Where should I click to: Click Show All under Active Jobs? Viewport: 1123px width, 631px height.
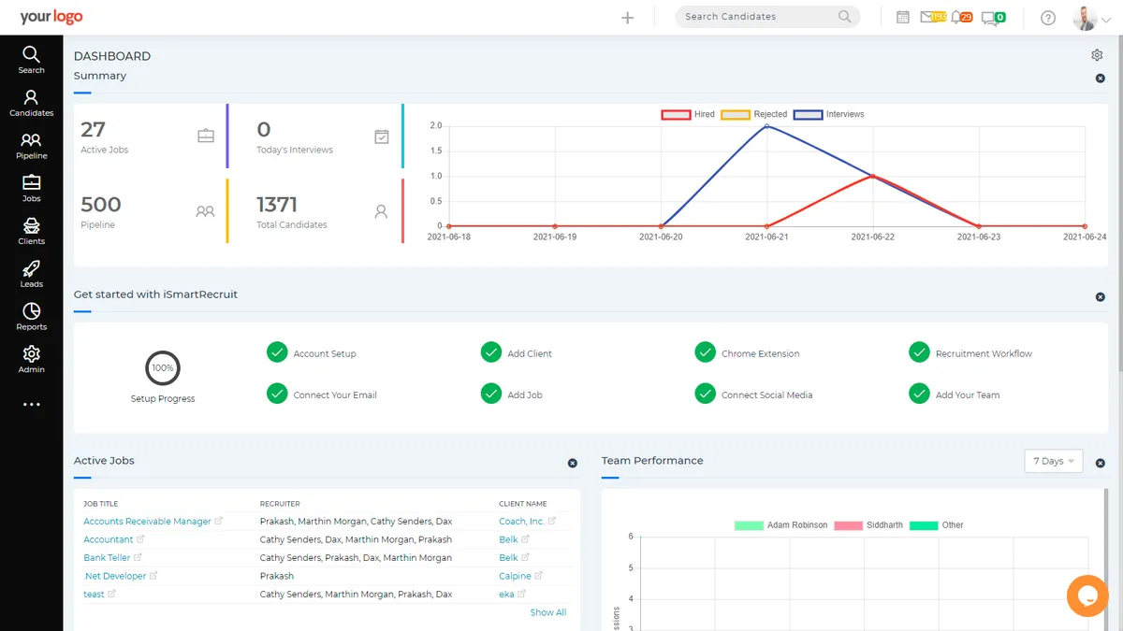(x=548, y=612)
